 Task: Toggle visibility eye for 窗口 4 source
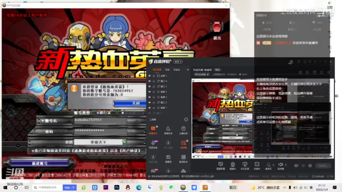click(x=149, y=81)
